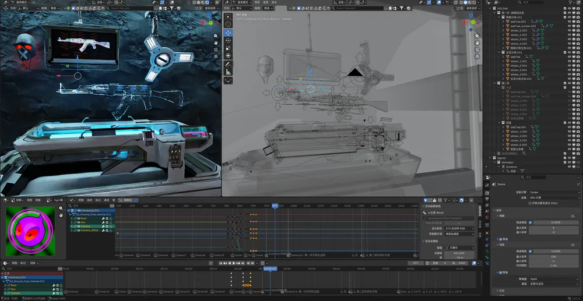
Task: Toggle the viewport noise threshold checkbox
Action: click(530, 222)
